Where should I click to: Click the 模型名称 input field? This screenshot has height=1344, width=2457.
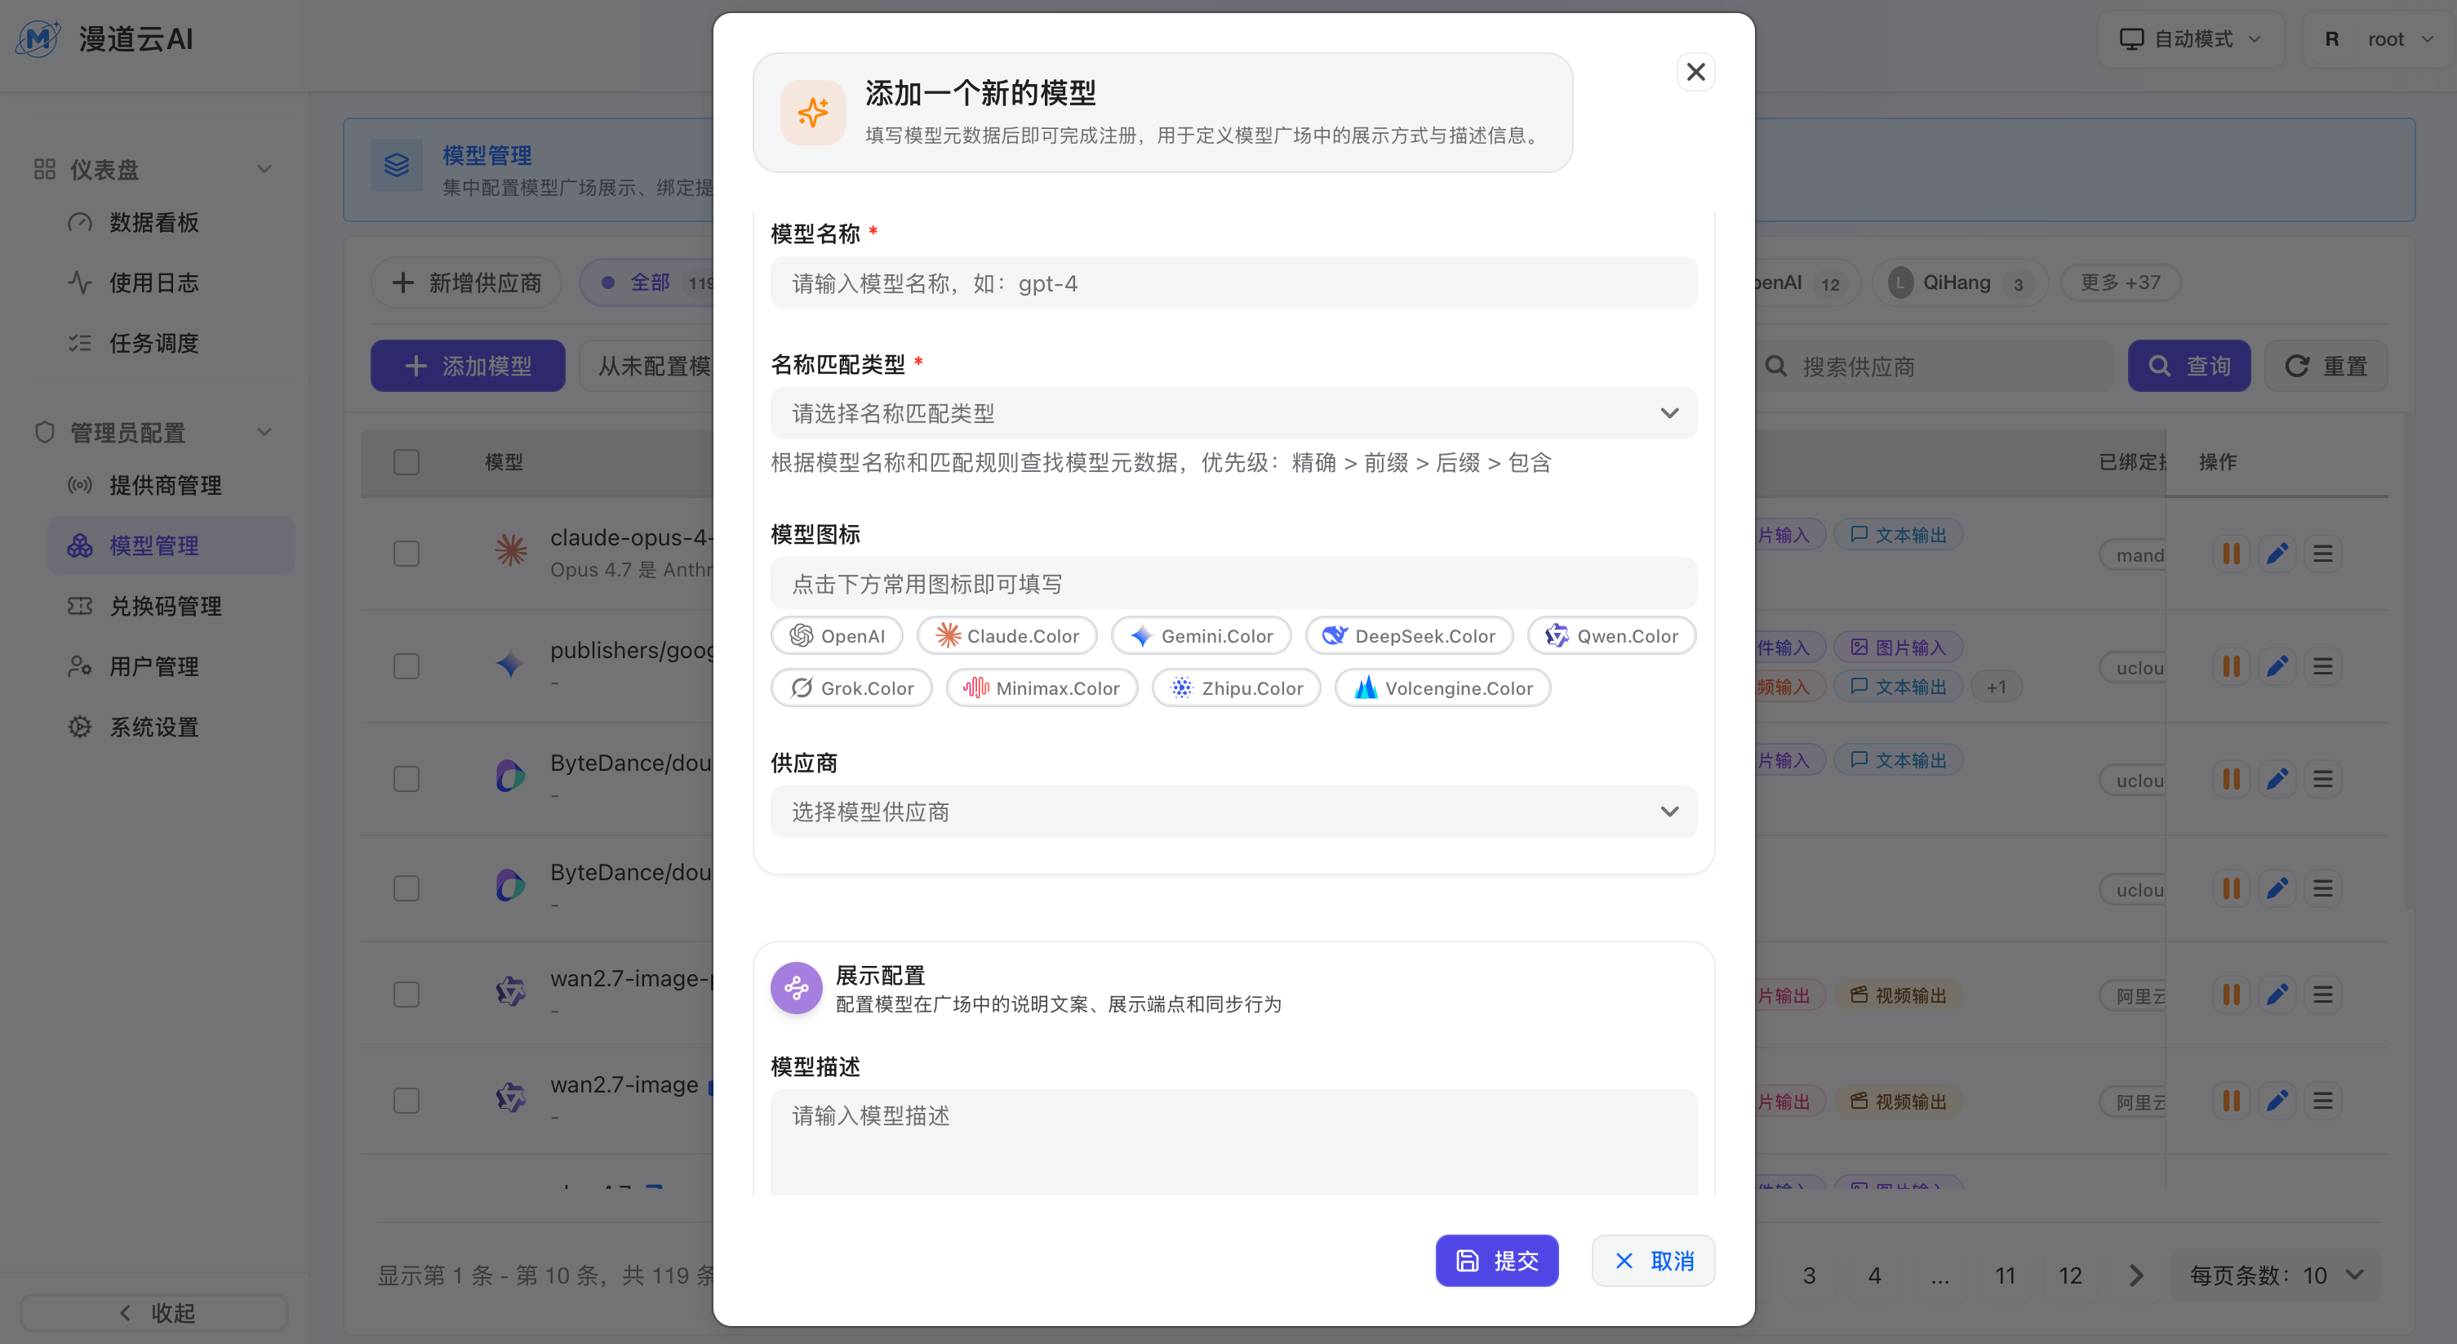pyautogui.click(x=1233, y=283)
